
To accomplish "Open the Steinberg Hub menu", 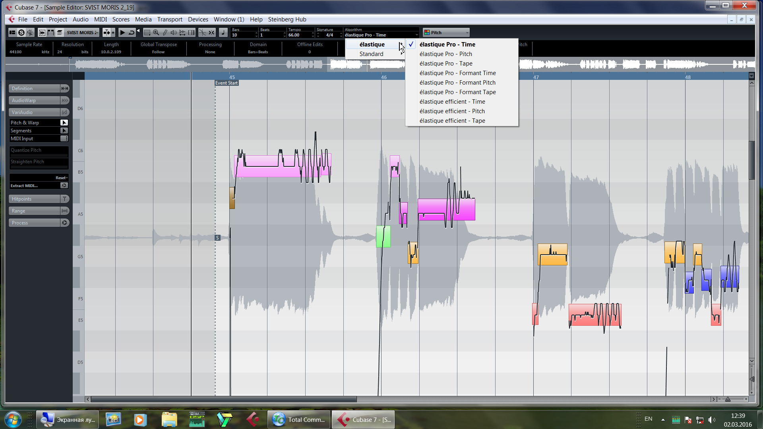I will coord(287,19).
